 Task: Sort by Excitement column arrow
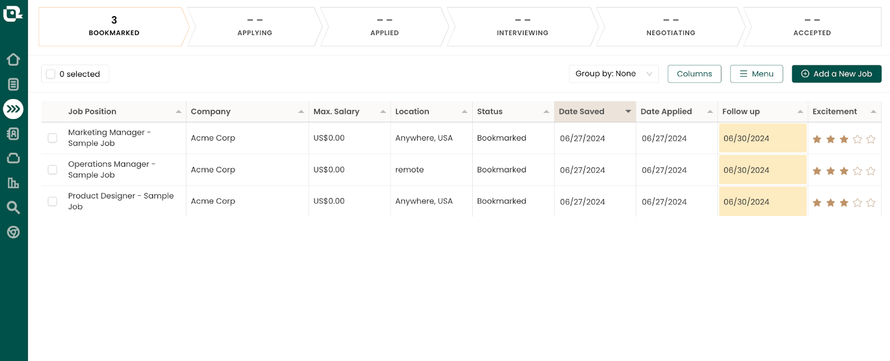tap(873, 112)
